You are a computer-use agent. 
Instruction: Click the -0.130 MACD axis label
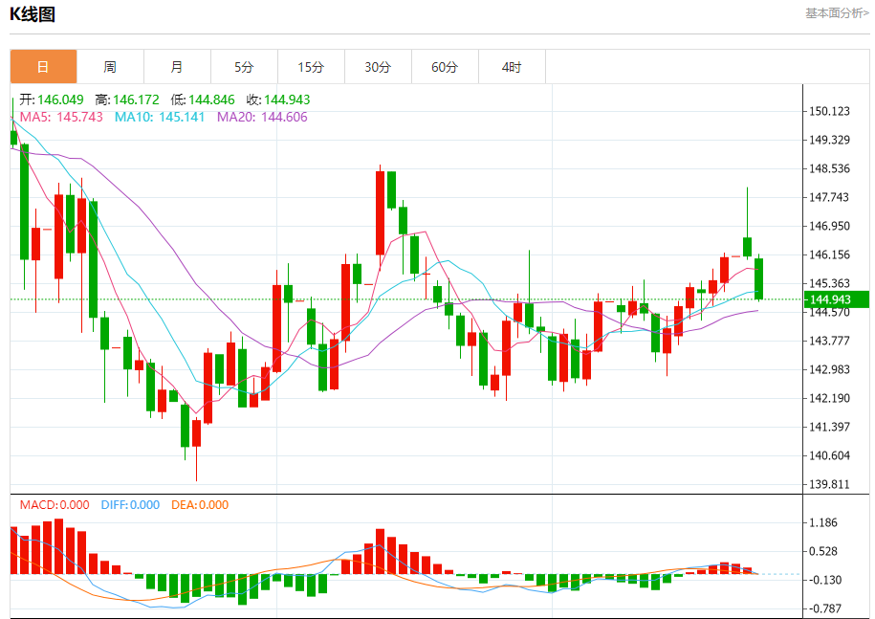coord(823,581)
